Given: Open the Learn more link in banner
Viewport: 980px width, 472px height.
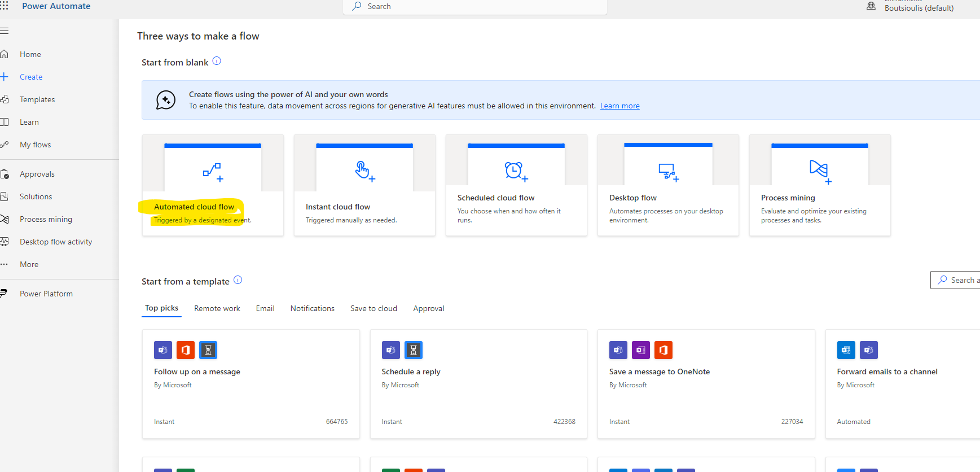Looking at the screenshot, I should tap(620, 106).
